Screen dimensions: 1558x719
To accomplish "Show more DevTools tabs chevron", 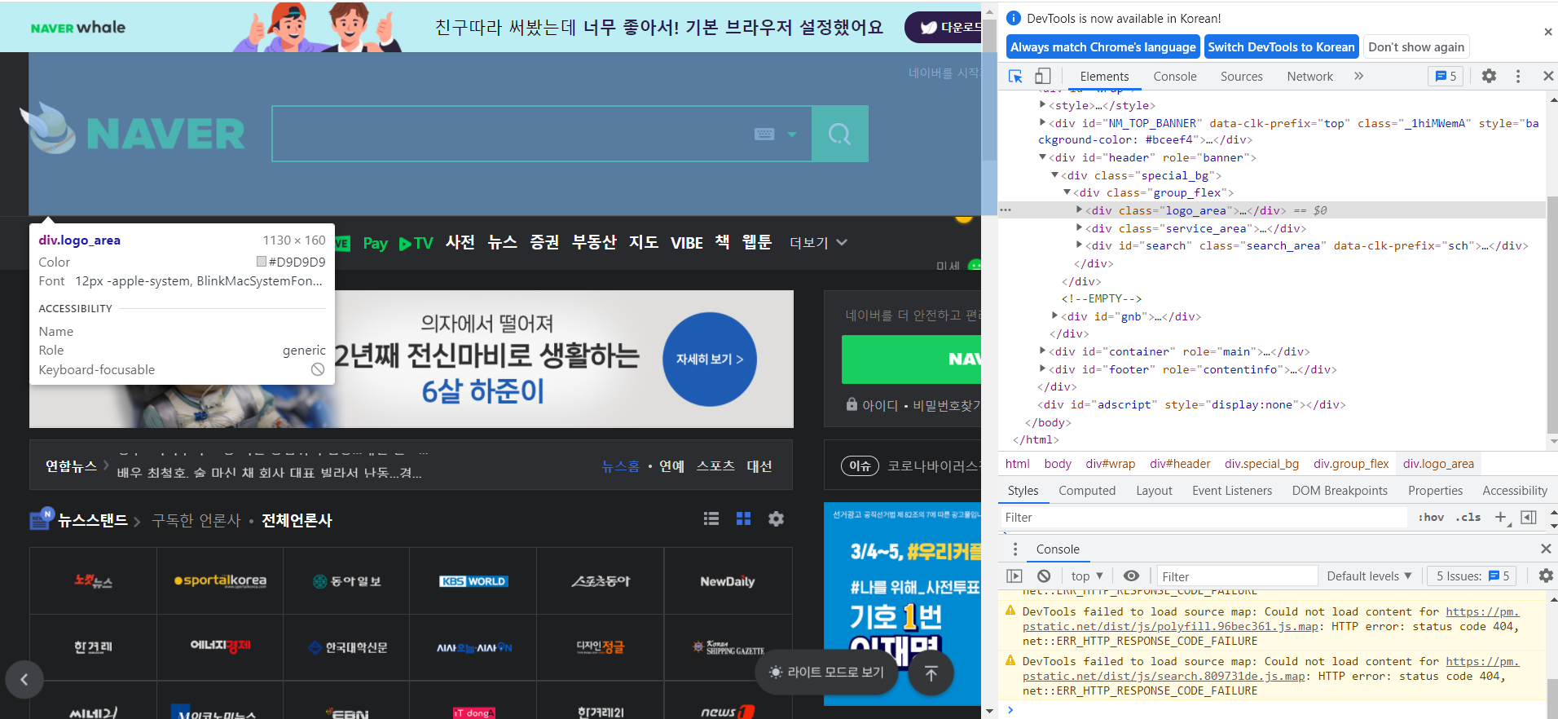I will (x=1358, y=76).
